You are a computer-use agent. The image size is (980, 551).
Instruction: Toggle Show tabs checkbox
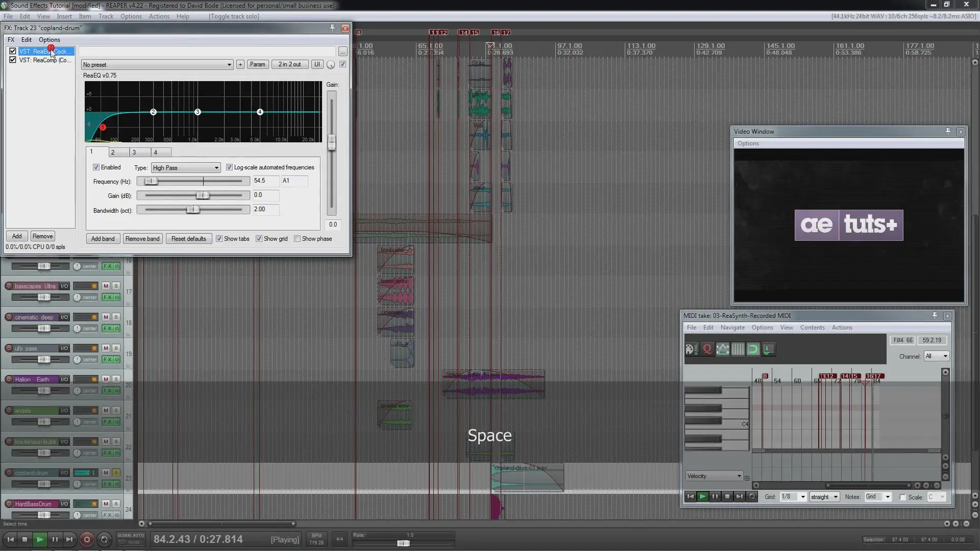[219, 239]
